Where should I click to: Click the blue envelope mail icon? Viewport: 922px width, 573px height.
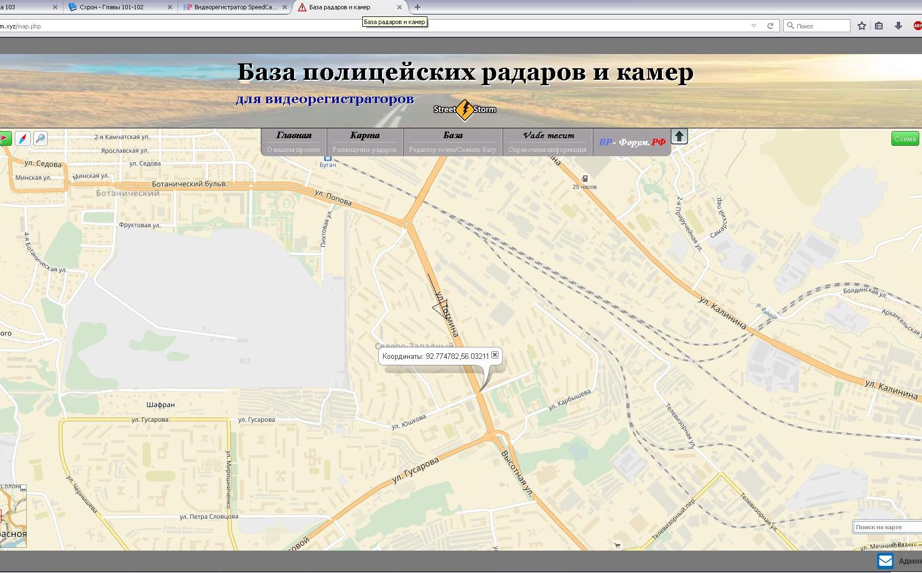tap(885, 561)
